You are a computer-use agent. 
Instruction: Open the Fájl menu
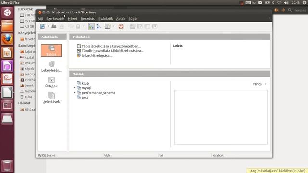(x=40, y=19)
